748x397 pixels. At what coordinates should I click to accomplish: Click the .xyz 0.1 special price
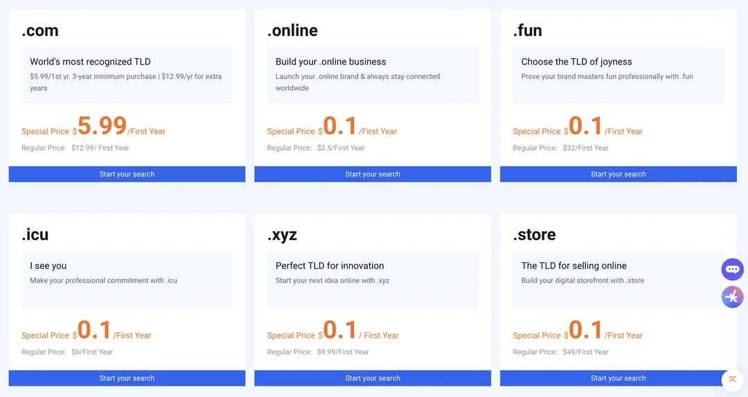(x=339, y=330)
